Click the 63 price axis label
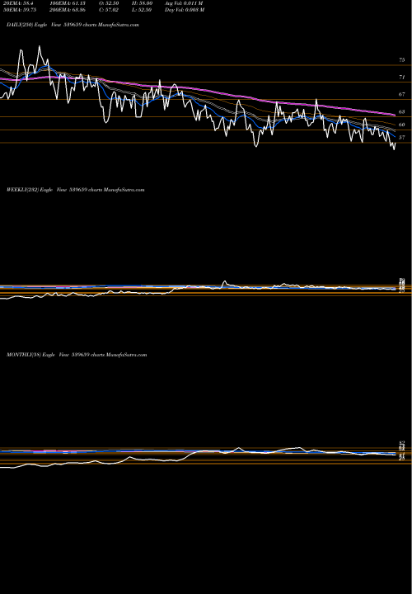Image resolution: width=412 pixels, height=594 pixels. [402, 111]
